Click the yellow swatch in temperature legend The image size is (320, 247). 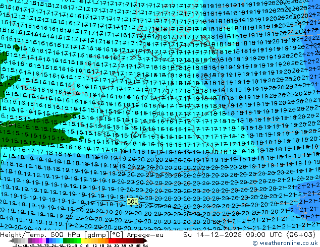(x=82, y=240)
